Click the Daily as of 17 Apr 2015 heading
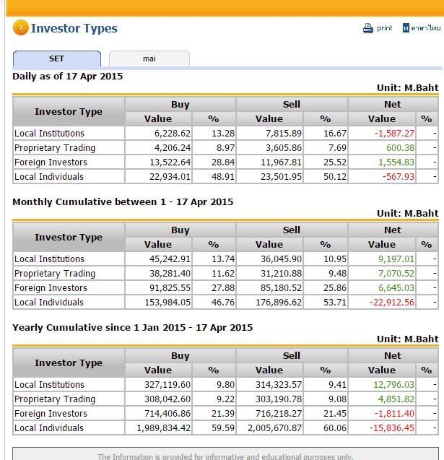 (x=68, y=76)
